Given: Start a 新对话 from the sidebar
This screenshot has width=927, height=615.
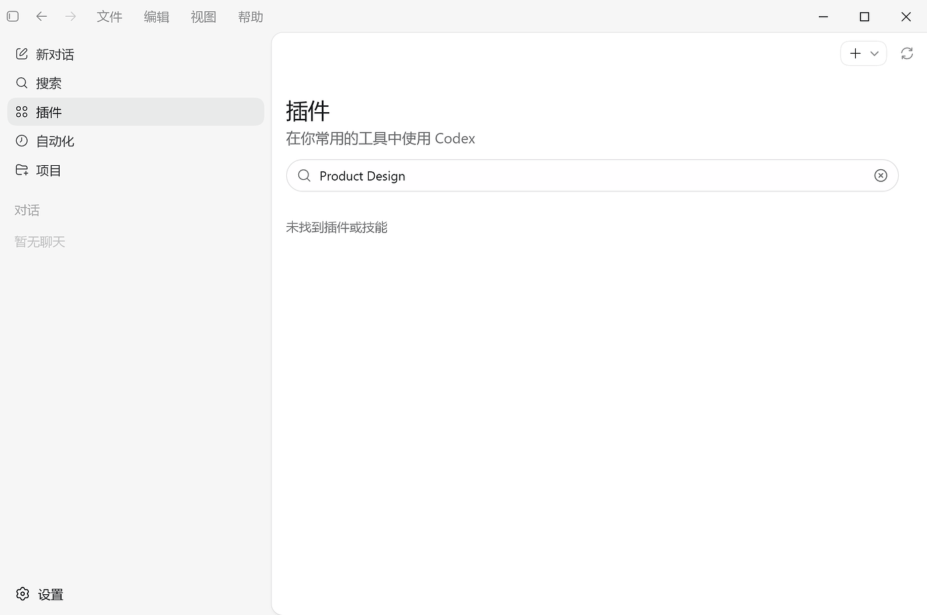Looking at the screenshot, I should [x=136, y=54].
